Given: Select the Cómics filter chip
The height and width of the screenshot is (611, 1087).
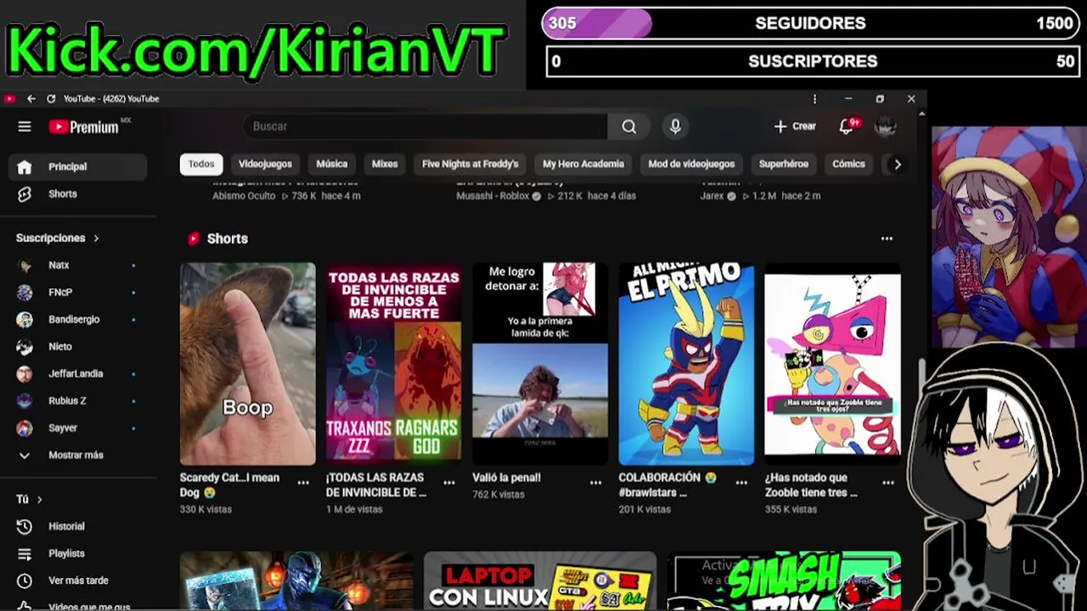Looking at the screenshot, I should [x=848, y=164].
